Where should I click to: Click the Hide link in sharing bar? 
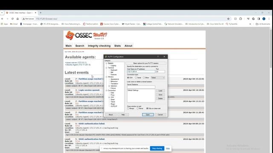(168, 148)
